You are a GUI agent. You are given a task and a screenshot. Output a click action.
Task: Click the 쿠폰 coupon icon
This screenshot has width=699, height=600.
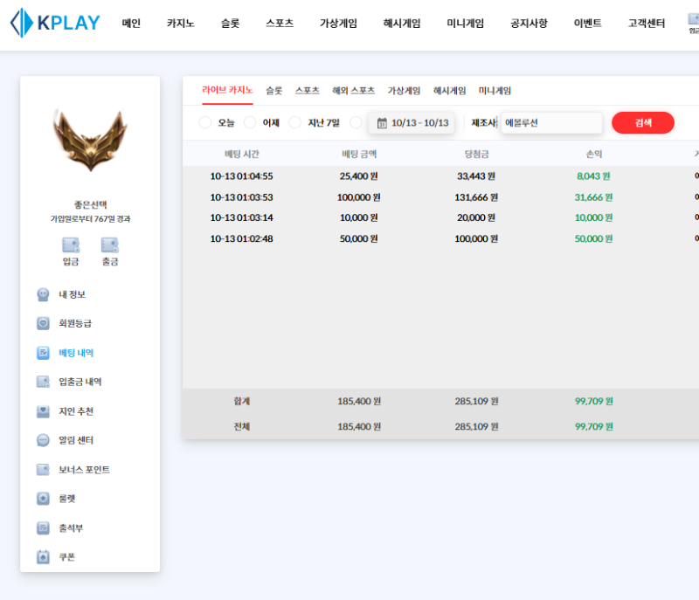pos(43,556)
